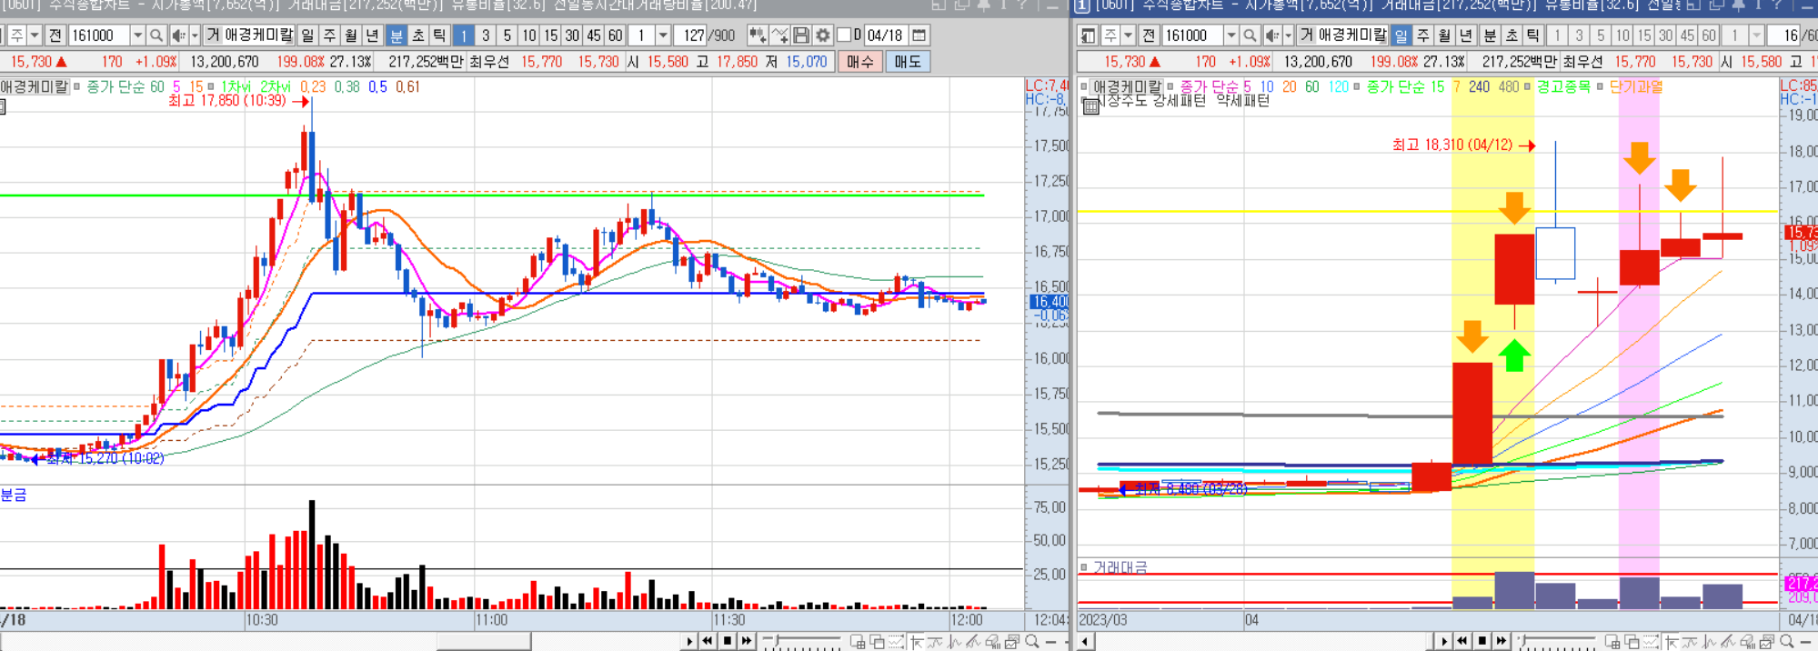Click the 매도 sell button
This screenshot has height=651, width=1818.
(x=907, y=62)
